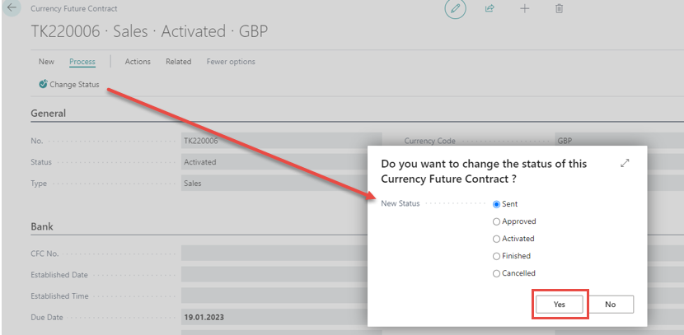Click the Due Date field
Viewport: 684px width, 335px height.
(280, 317)
